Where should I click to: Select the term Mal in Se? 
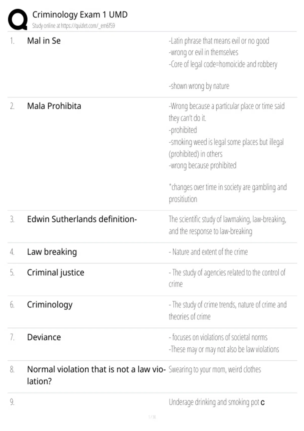click(44, 41)
